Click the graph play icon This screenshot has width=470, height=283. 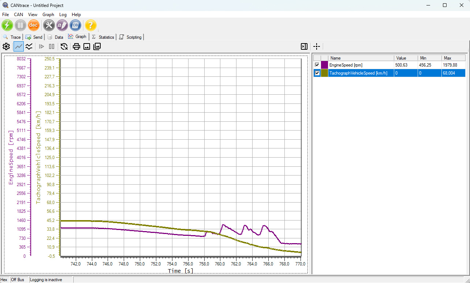click(x=42, y=46)
